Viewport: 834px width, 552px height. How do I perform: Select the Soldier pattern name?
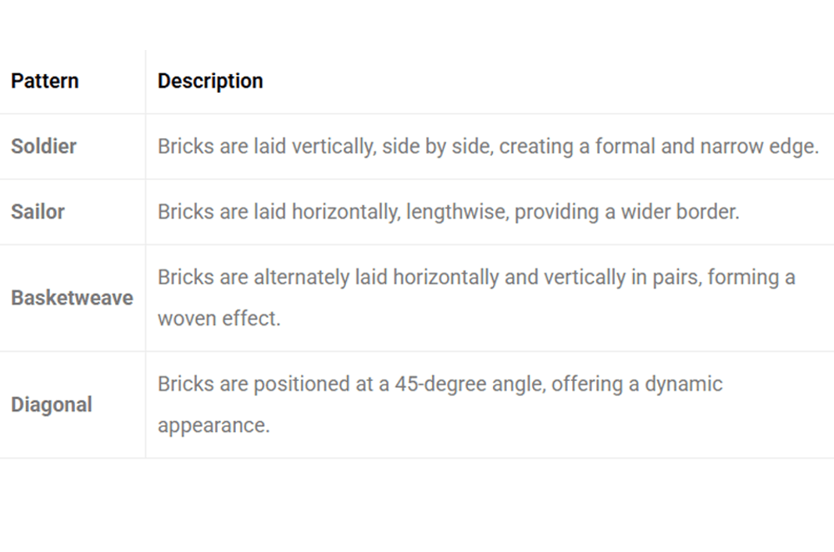tap(43, 146)
